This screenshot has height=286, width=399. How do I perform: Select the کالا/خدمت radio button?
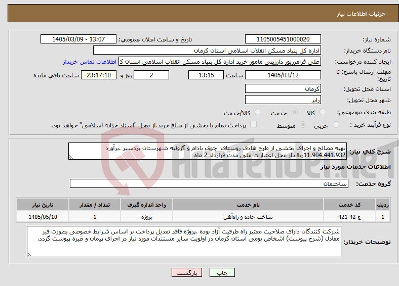258,112
